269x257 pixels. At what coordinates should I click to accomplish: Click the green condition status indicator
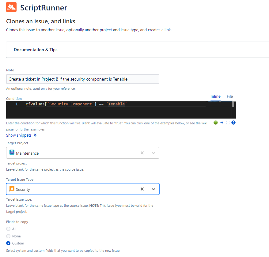[215, 122]
